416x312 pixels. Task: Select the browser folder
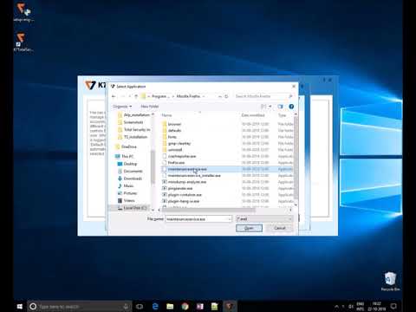174,124
